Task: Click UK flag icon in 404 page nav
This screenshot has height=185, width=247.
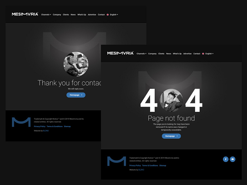Action: tap(203, 54)
